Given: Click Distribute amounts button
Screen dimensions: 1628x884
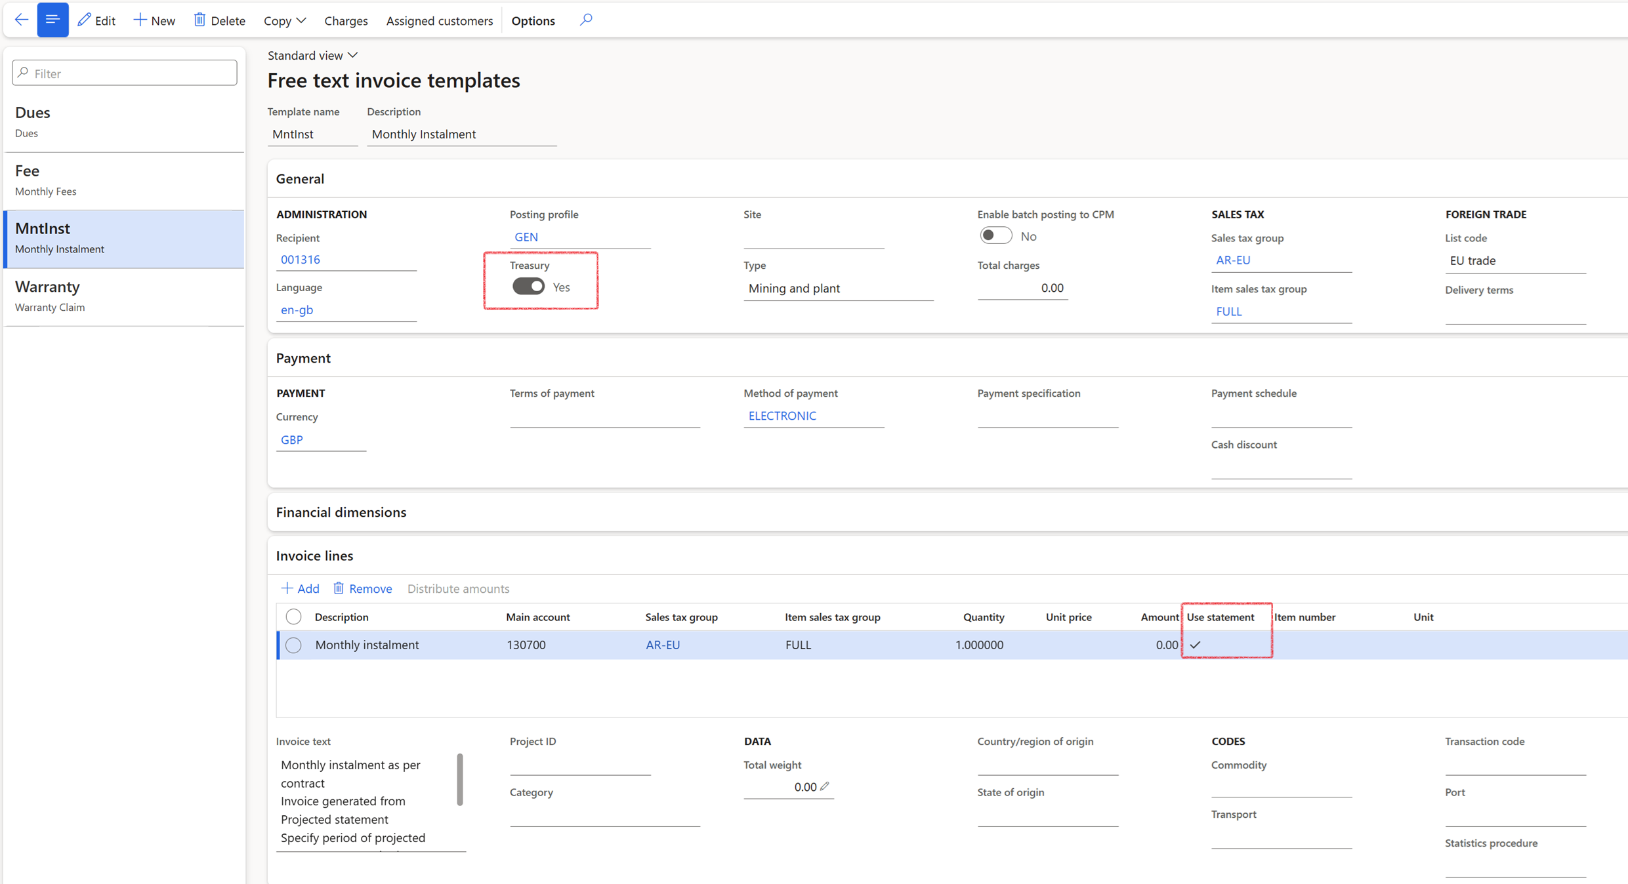Looking at the screenshot, I should tap(458, 588).
